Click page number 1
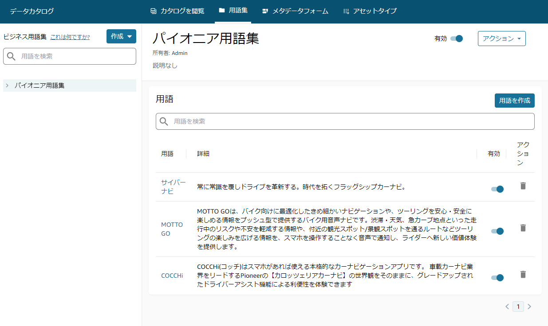548x326 pixels. pyautogui.click(x=518, y=307)
